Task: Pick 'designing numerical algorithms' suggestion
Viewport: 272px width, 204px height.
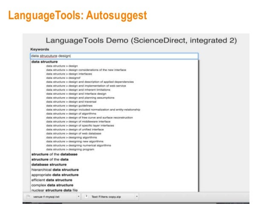Action: click(x=78, y=146)
